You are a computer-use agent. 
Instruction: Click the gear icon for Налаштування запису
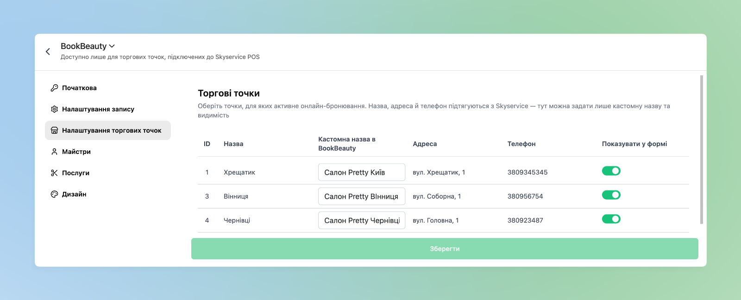coord(54,109)
